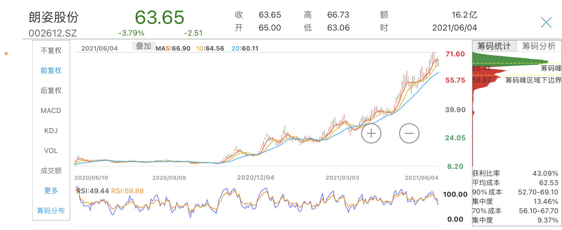Click the 2020/12/04 date marker on axis
Screen dimensions: 562x230
point(255,178)
